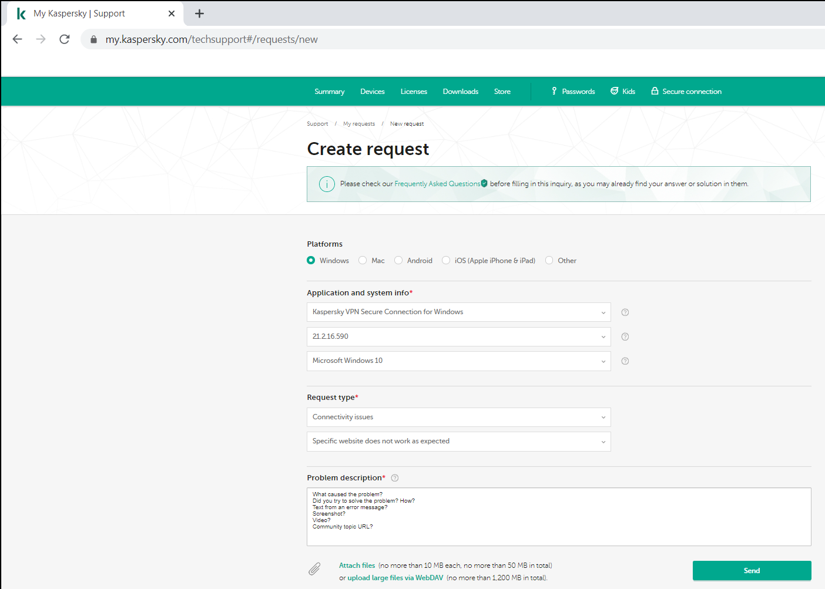Open the Passwords menu item
Screen dimensions: 825x589
click(578, 92)
